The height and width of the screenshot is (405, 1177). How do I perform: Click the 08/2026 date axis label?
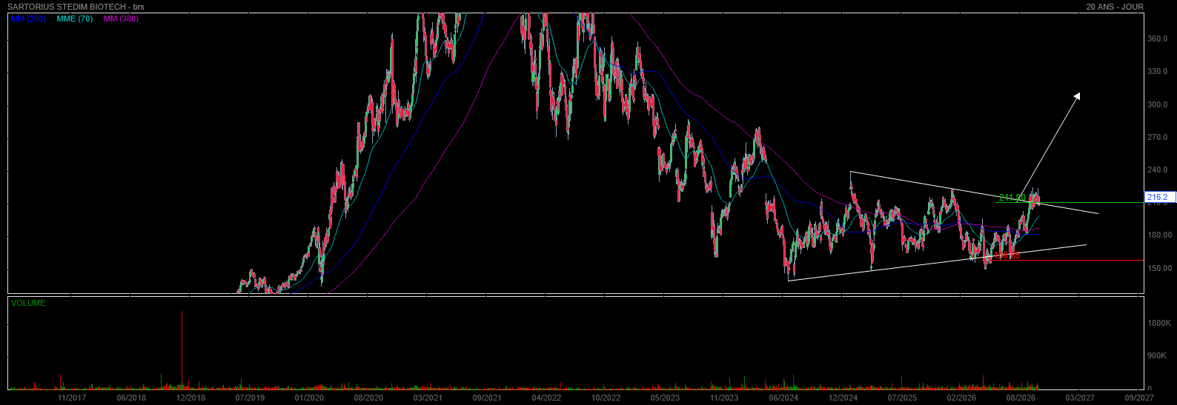tap(1021, 398)
